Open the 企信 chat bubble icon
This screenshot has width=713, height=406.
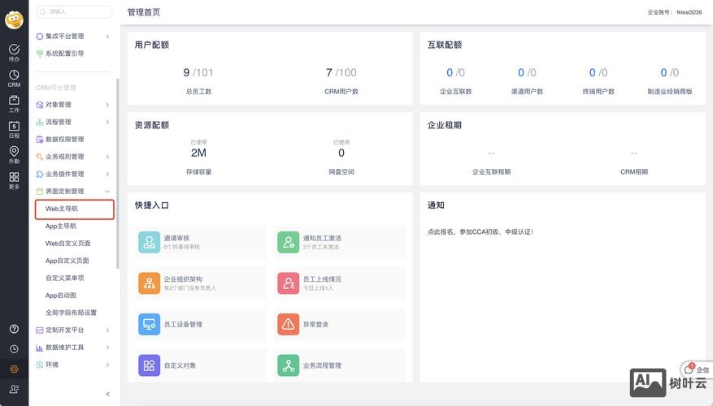689,369
